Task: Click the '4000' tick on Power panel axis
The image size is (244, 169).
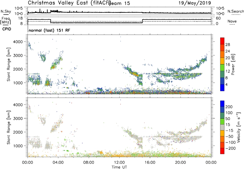Action: (x=18, y=42)
